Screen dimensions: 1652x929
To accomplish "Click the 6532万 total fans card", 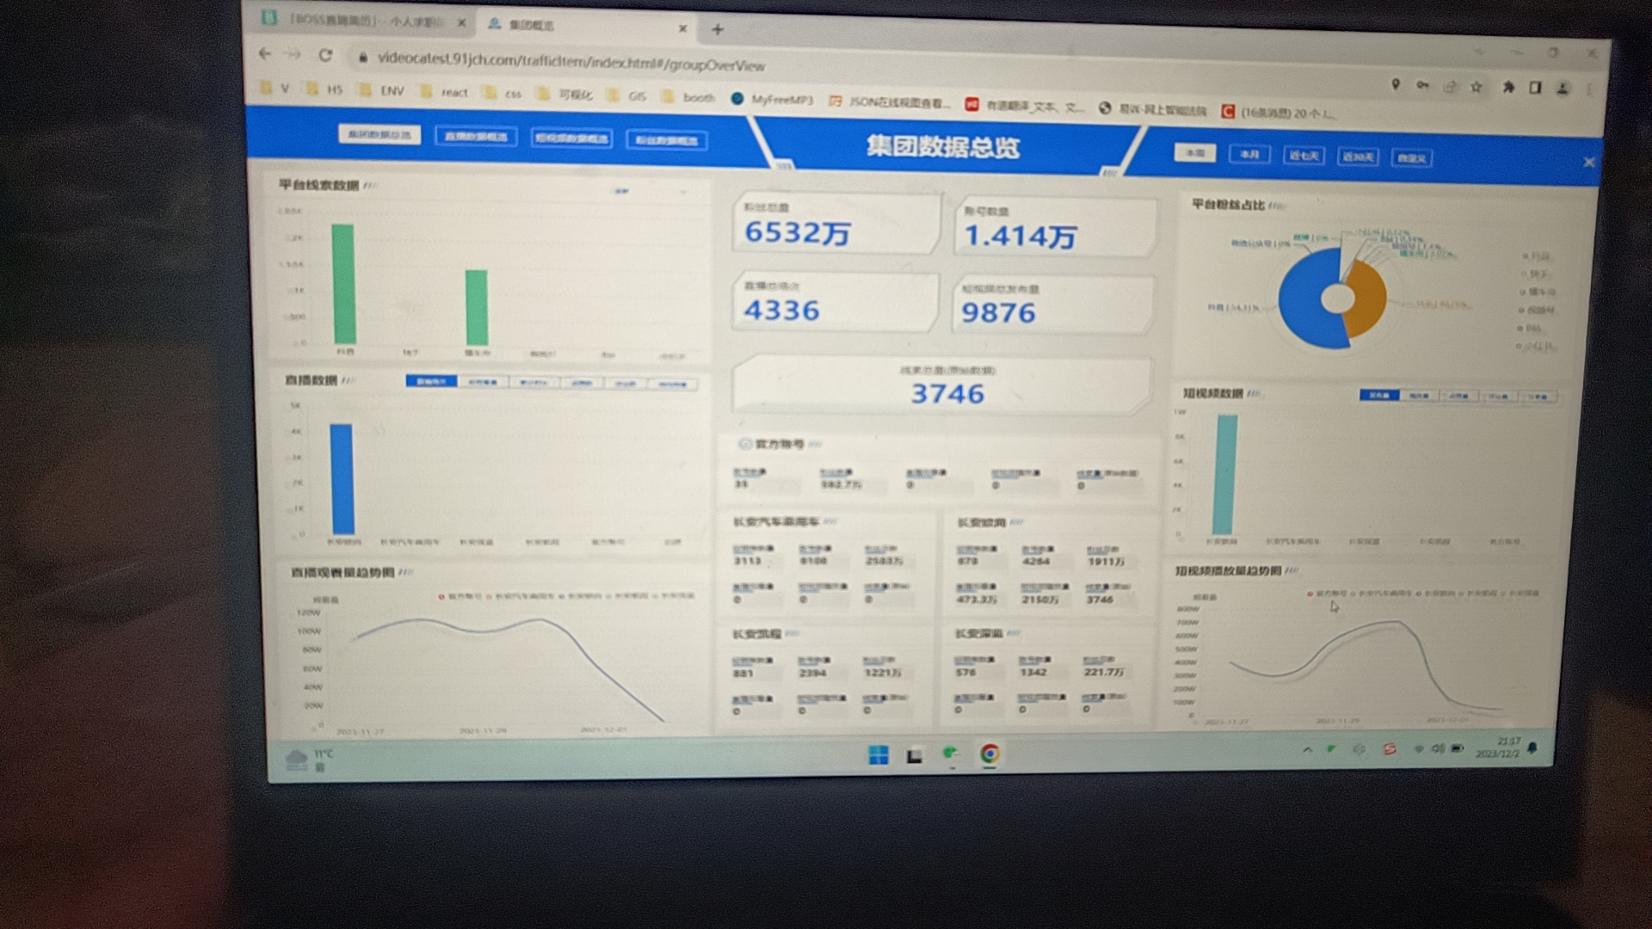I will click(836, 223).
